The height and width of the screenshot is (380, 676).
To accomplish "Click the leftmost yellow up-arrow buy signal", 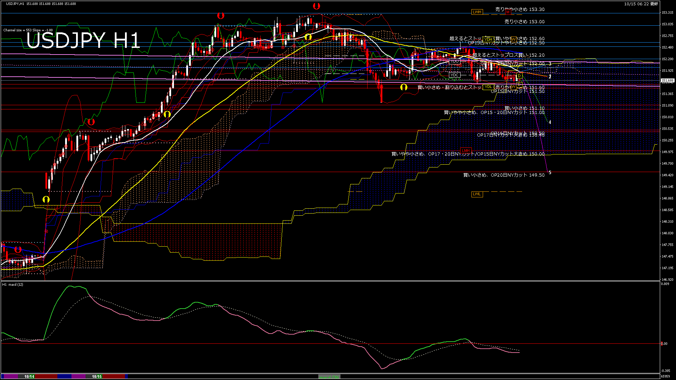I will point(46,199).
